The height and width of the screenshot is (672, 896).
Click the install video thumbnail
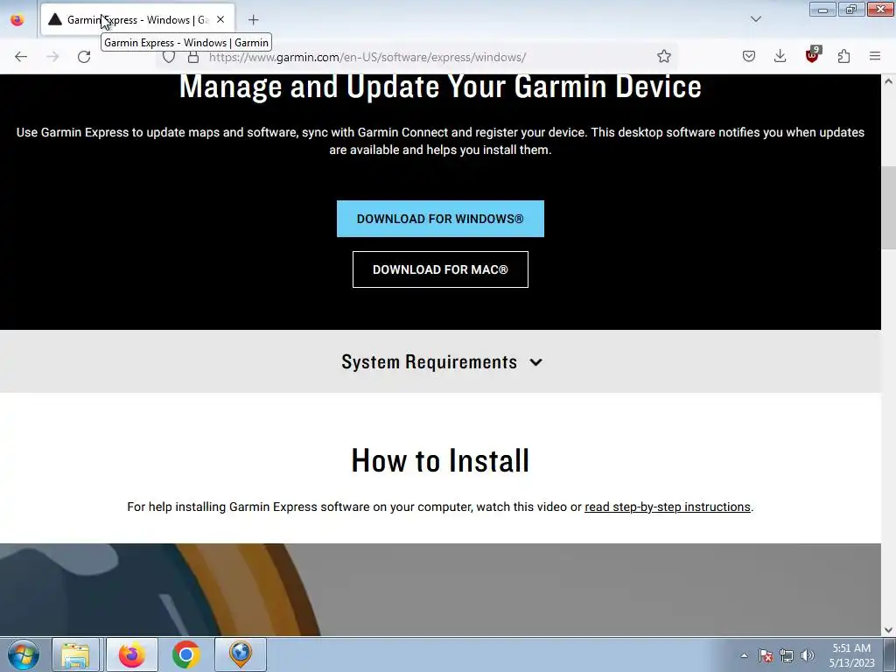click(440, 590)
